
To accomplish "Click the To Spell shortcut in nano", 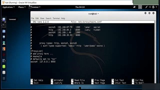I will (x=138, y=83).
